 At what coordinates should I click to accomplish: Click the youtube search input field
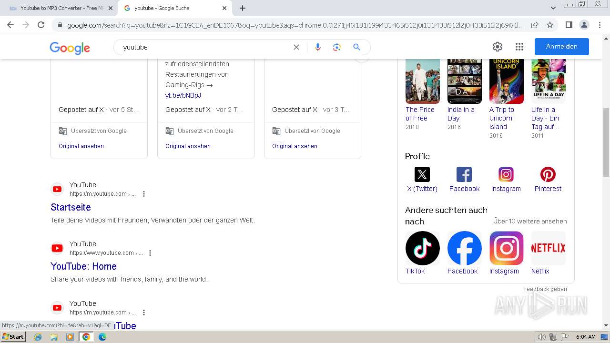pos(205,47)
